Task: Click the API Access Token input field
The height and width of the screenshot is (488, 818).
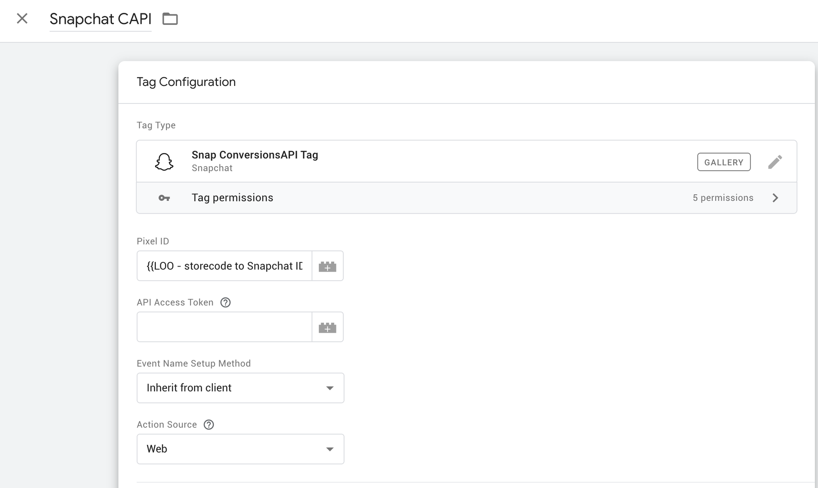Action: 224,327
